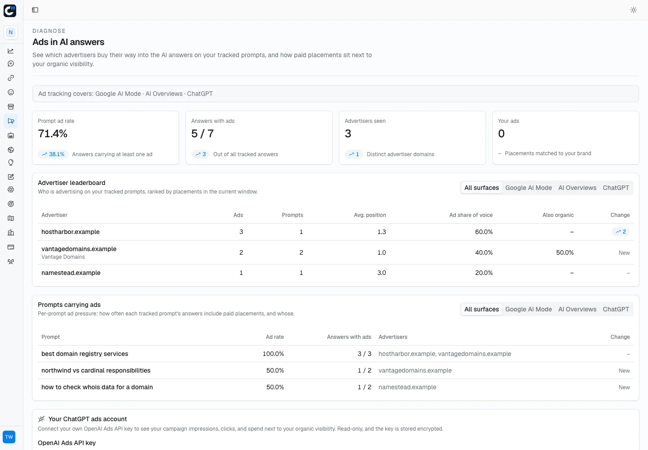
Task: Click the namestead.example advertiser row
Action: (x=336, y=273)
